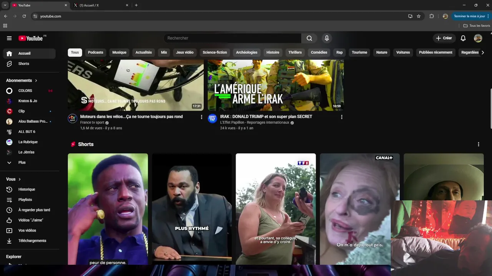Screen dimensions: 492x276
Task: Select the Archéologies filter chip
Action: coord(247,52)
